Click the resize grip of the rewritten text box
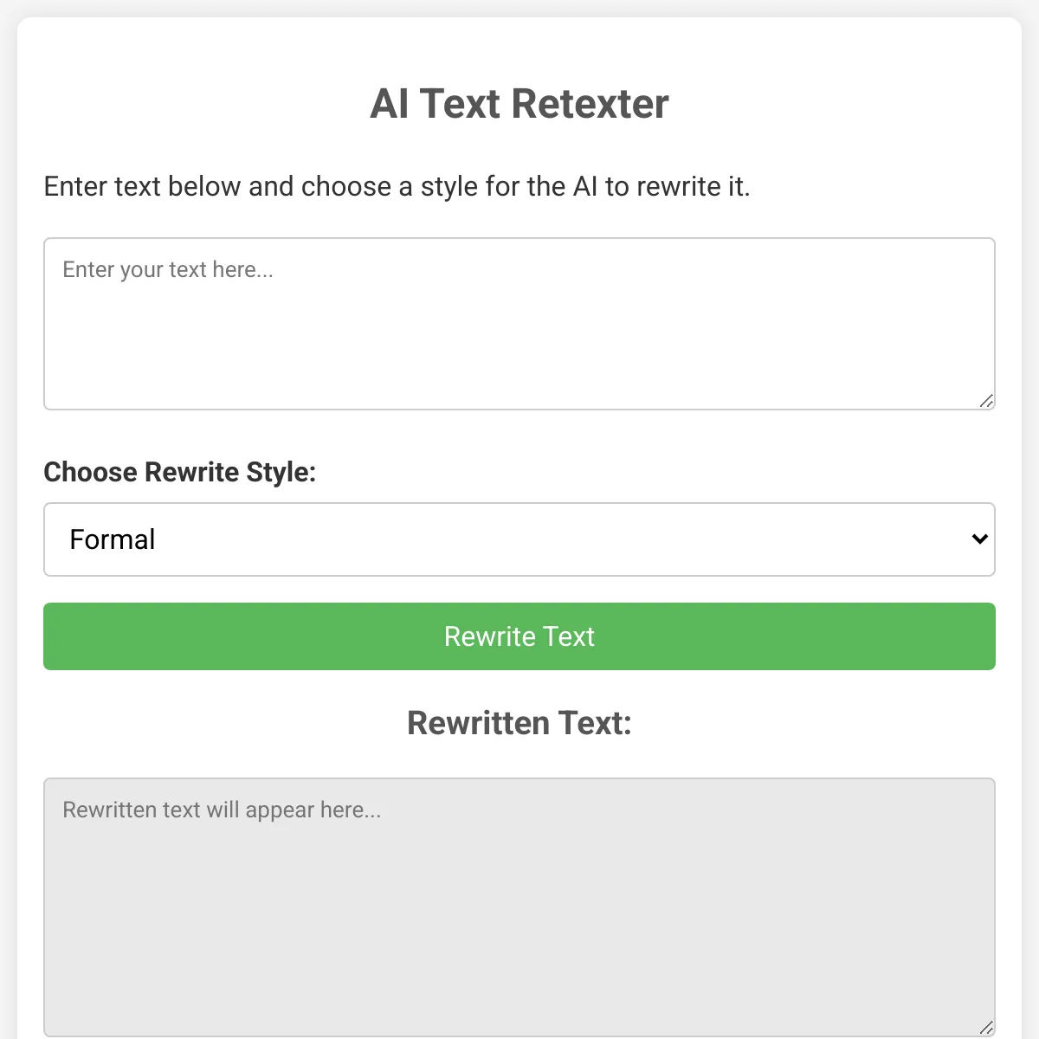The image size is (1039, 1039). click(x=986, y=1028)
